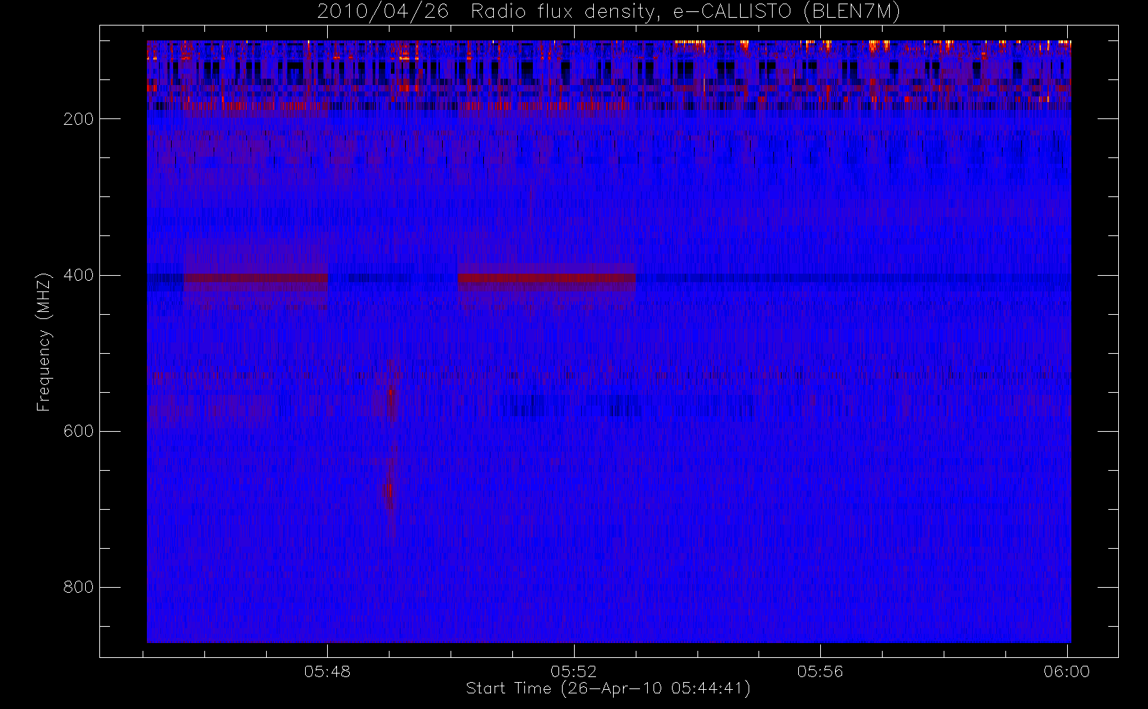Click the second red band near 05:51
The width and height of the screenshot is (1148, 709).
coord(546,278)
